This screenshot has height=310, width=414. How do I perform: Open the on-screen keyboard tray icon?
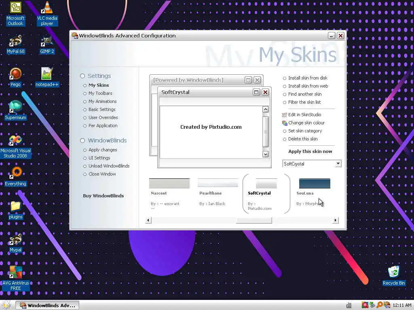pyautogui.click(x=349, y=305)
